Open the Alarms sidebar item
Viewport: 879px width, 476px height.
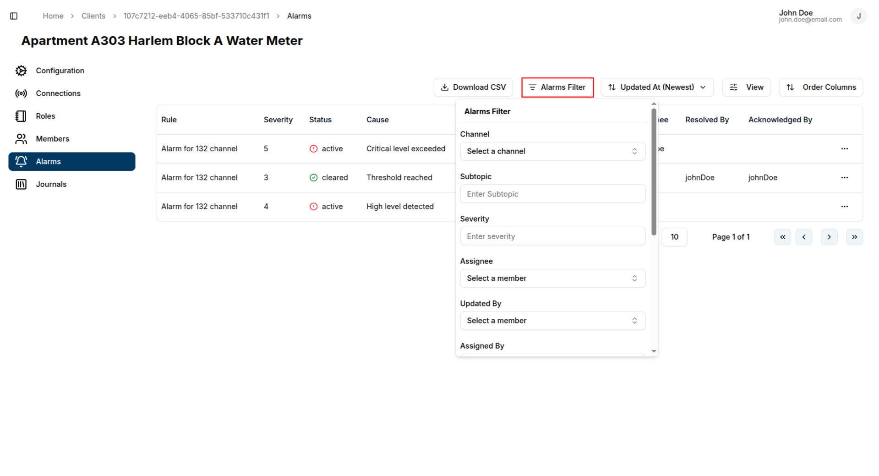coord(72,162)
